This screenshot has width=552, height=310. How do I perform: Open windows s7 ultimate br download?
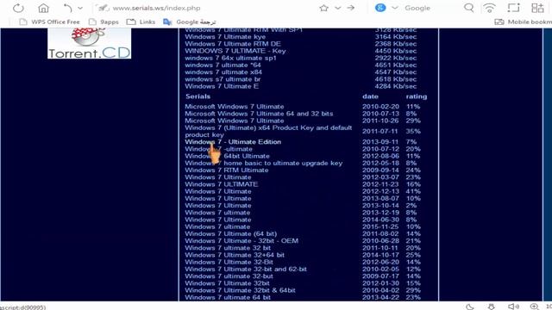(223, 79)
